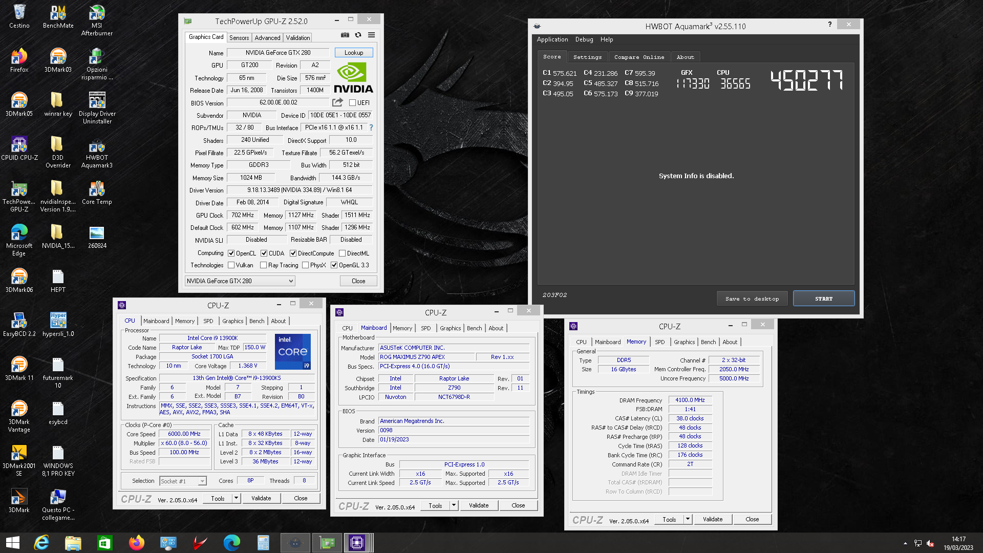The height and width of the screenshot is (553, 983).
Task: Click the Aquamark total score 450277
Action: pyautogui.click(x=807, y=80)
